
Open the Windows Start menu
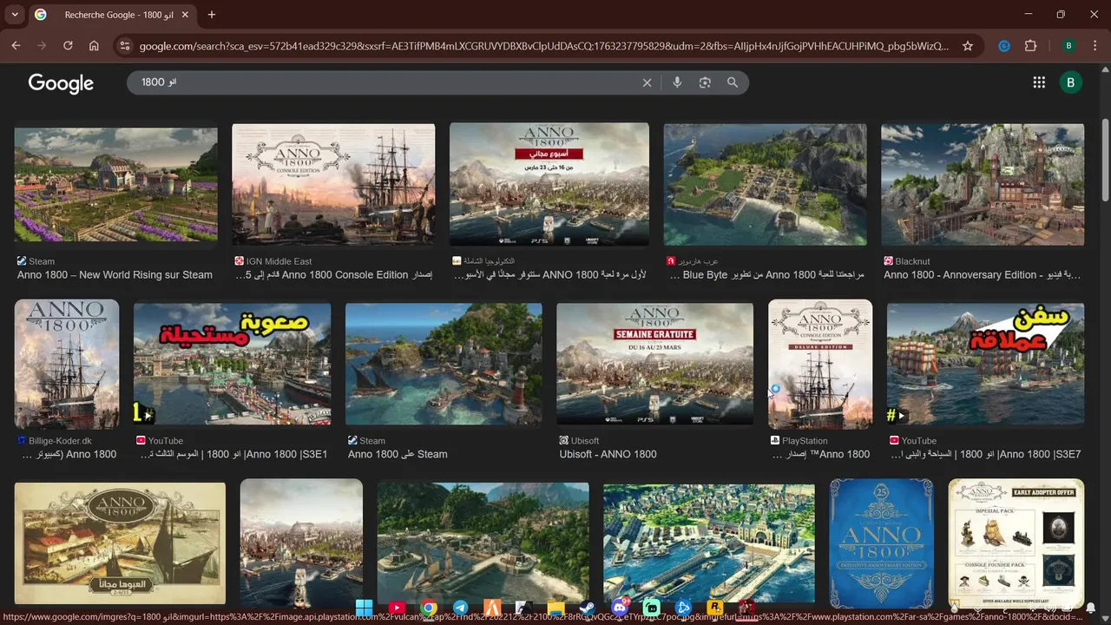[x=364, y=608]
